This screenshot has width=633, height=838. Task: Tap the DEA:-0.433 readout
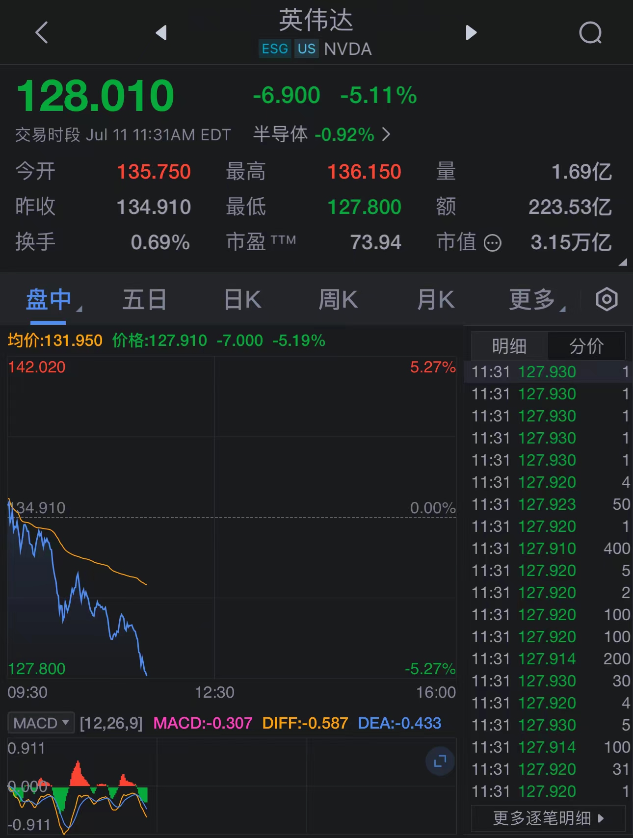tap(399, 723)
